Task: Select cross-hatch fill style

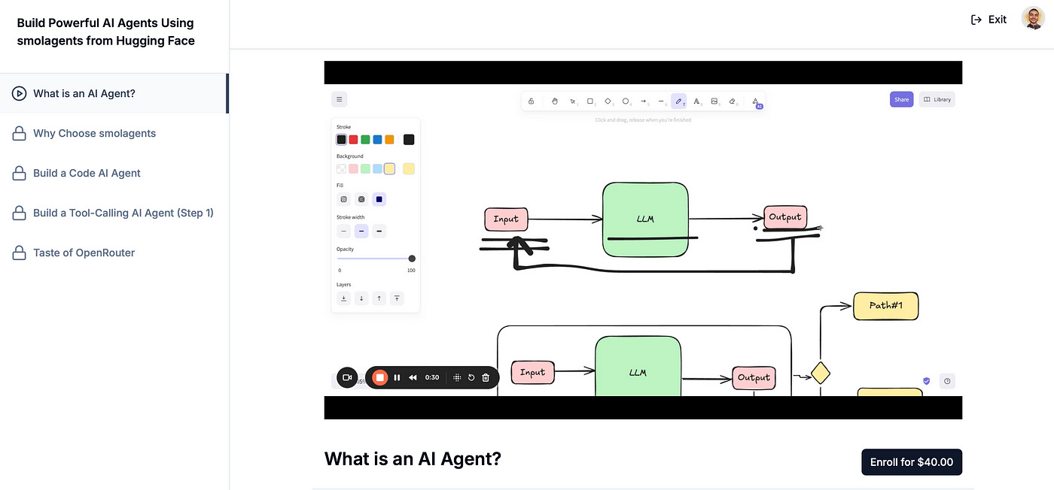Action: pos(361,200)
